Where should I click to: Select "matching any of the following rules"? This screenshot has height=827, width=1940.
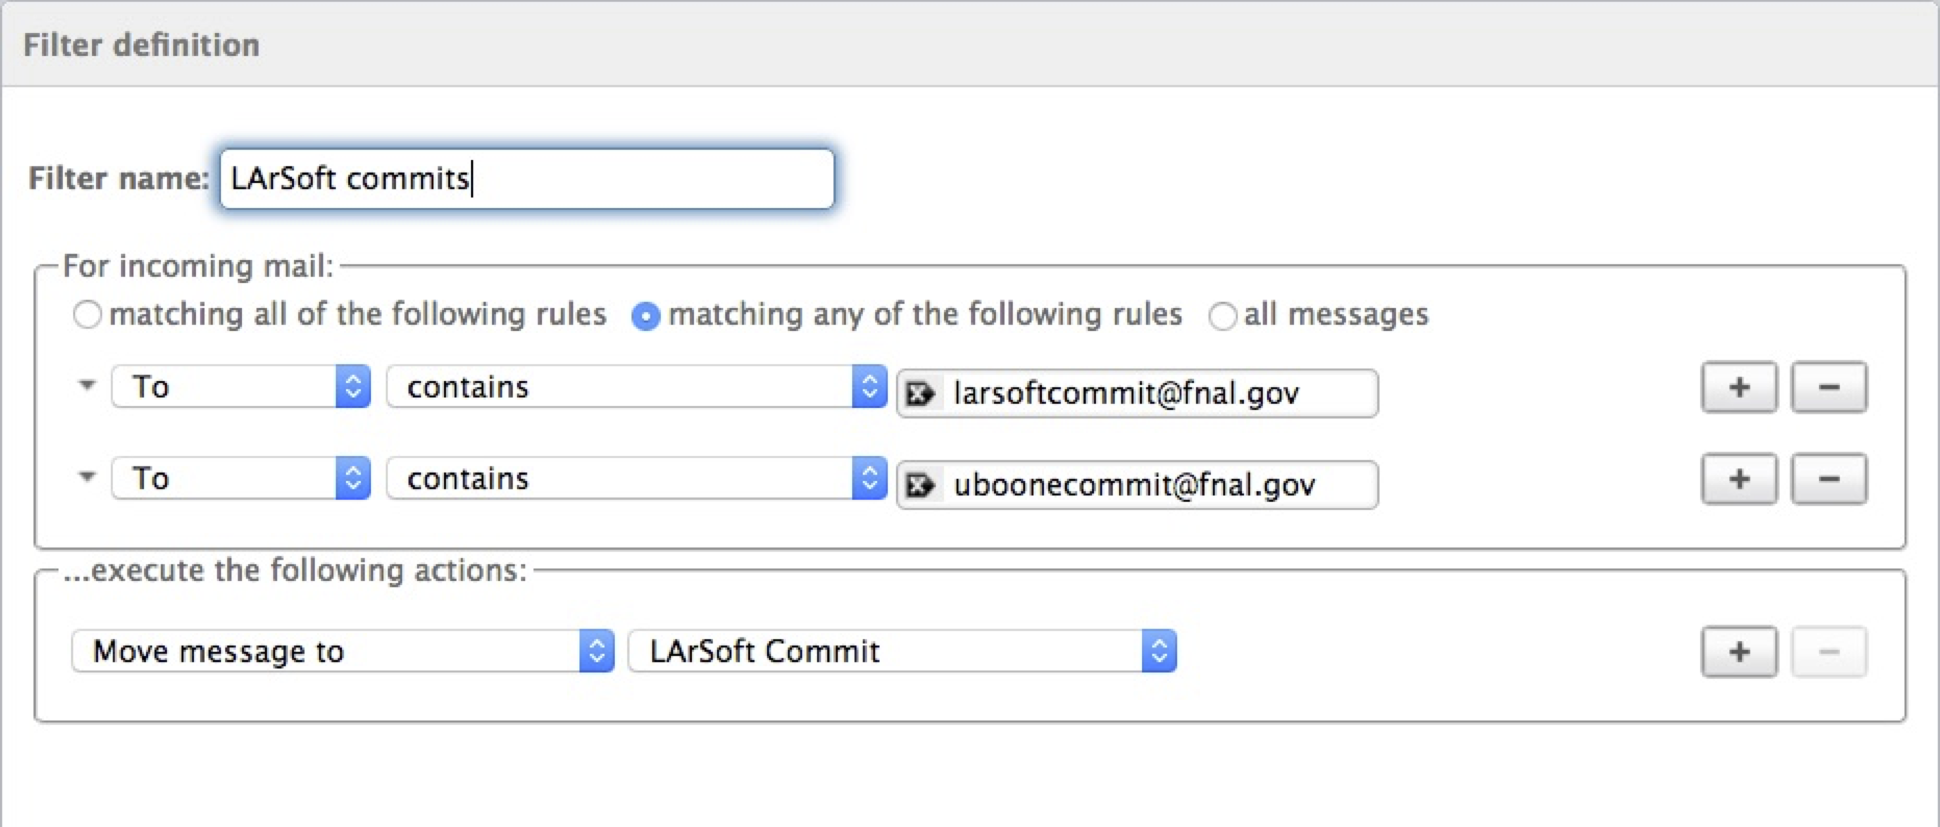tap(646, 315)
